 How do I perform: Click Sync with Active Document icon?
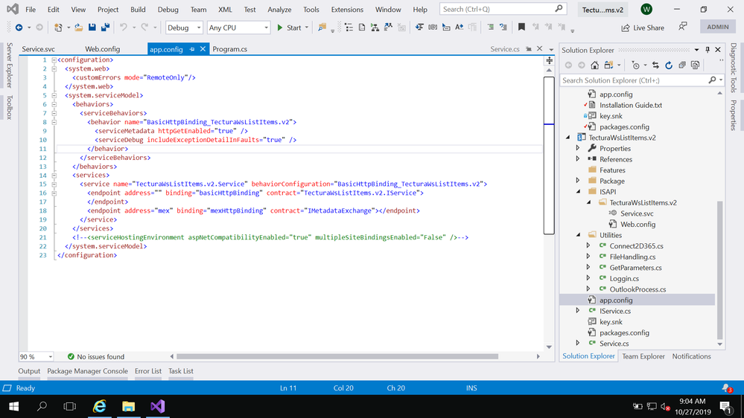point(655,65)
